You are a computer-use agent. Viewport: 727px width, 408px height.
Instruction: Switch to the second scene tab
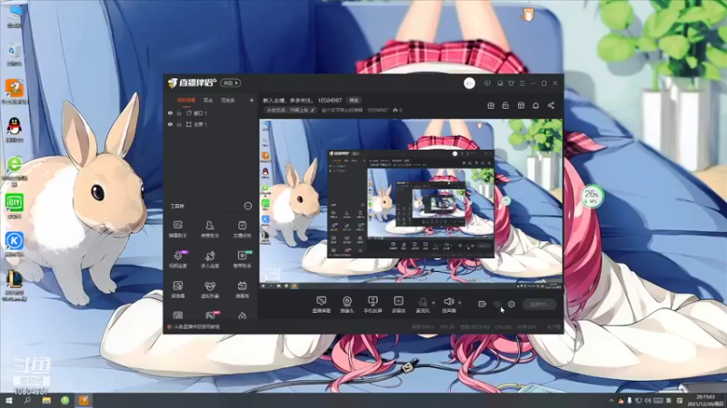pos(208,100)
